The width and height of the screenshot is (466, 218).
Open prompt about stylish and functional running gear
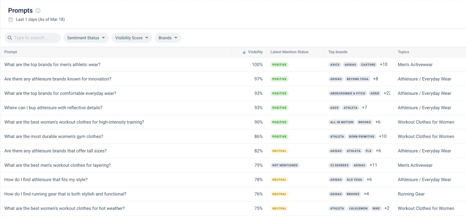[x=65, y=194]
